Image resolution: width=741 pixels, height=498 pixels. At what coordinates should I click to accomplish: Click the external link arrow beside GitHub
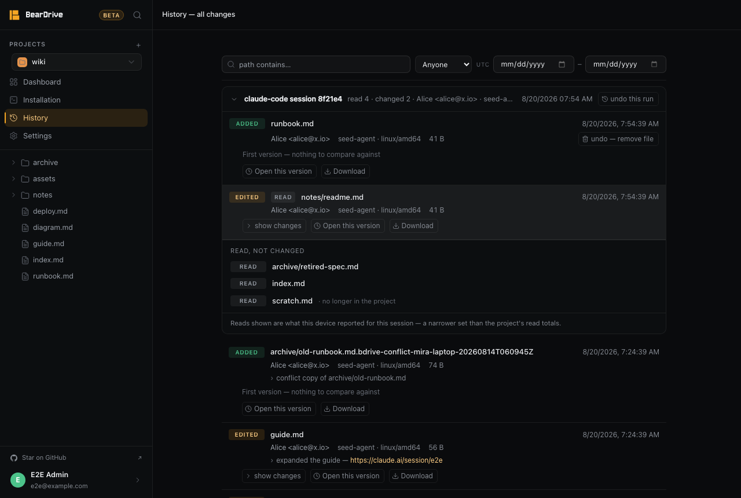[140, 458]
